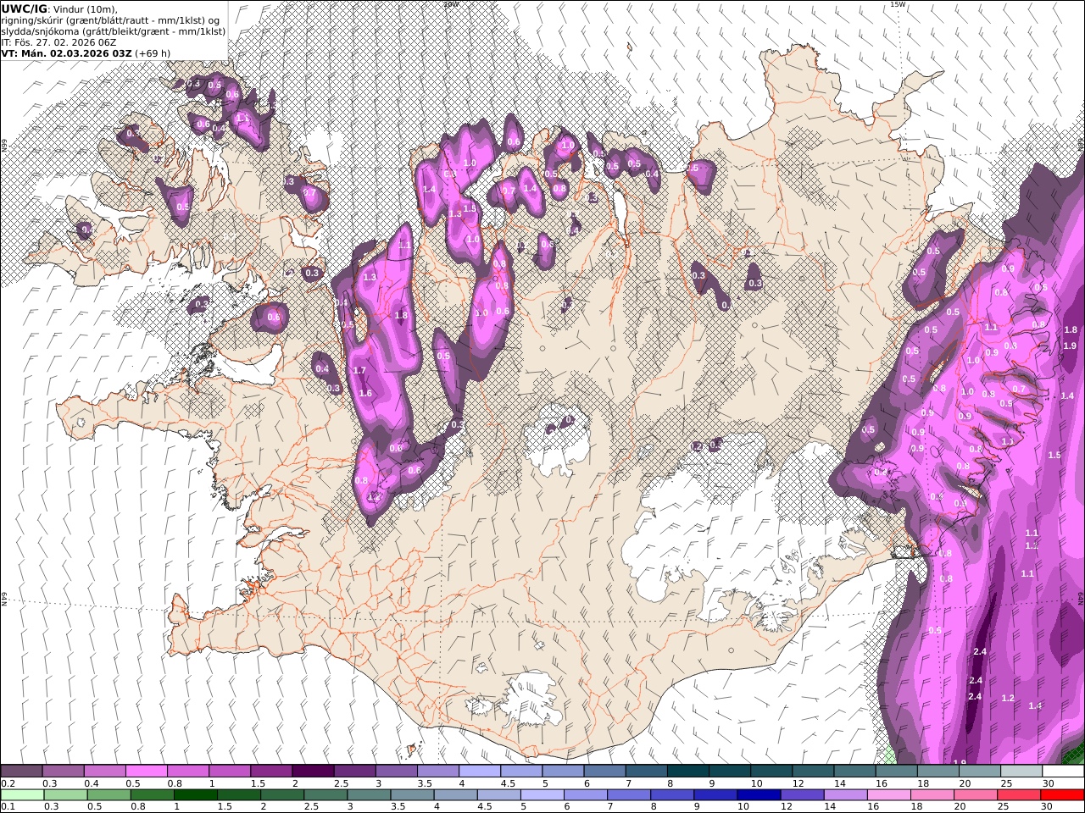1085x813 pixels.
Task: Select the light grey 25 swatch in upper legend
Action: click(1021, 772)
